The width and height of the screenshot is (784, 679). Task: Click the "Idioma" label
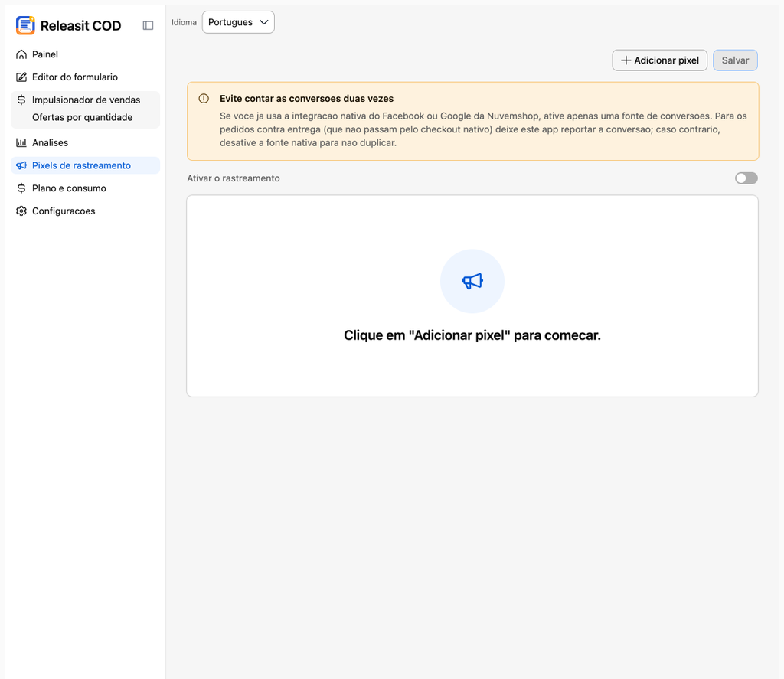pos(184,22)
